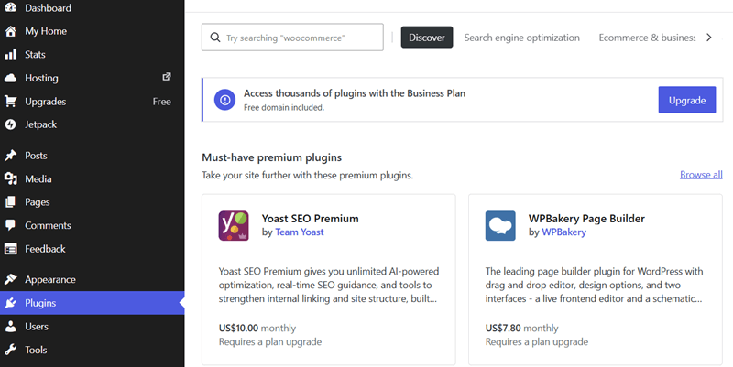Click the search magnifier icon
This screenshot has width=733, height=367.
pyautogui.click(x=215, y=38)
